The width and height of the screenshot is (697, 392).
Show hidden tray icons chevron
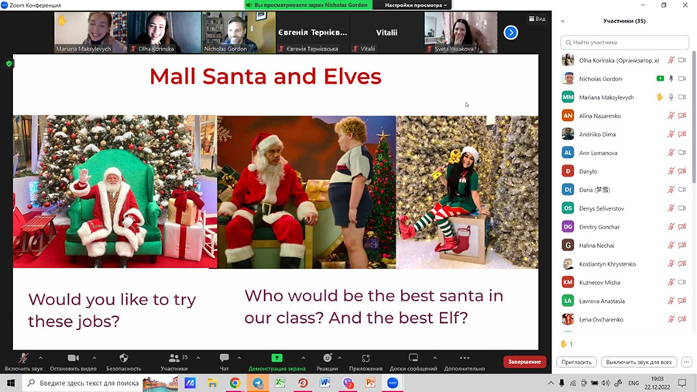[x=551, y=383]
